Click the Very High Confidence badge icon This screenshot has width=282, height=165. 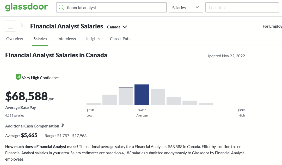click(18, 77)
